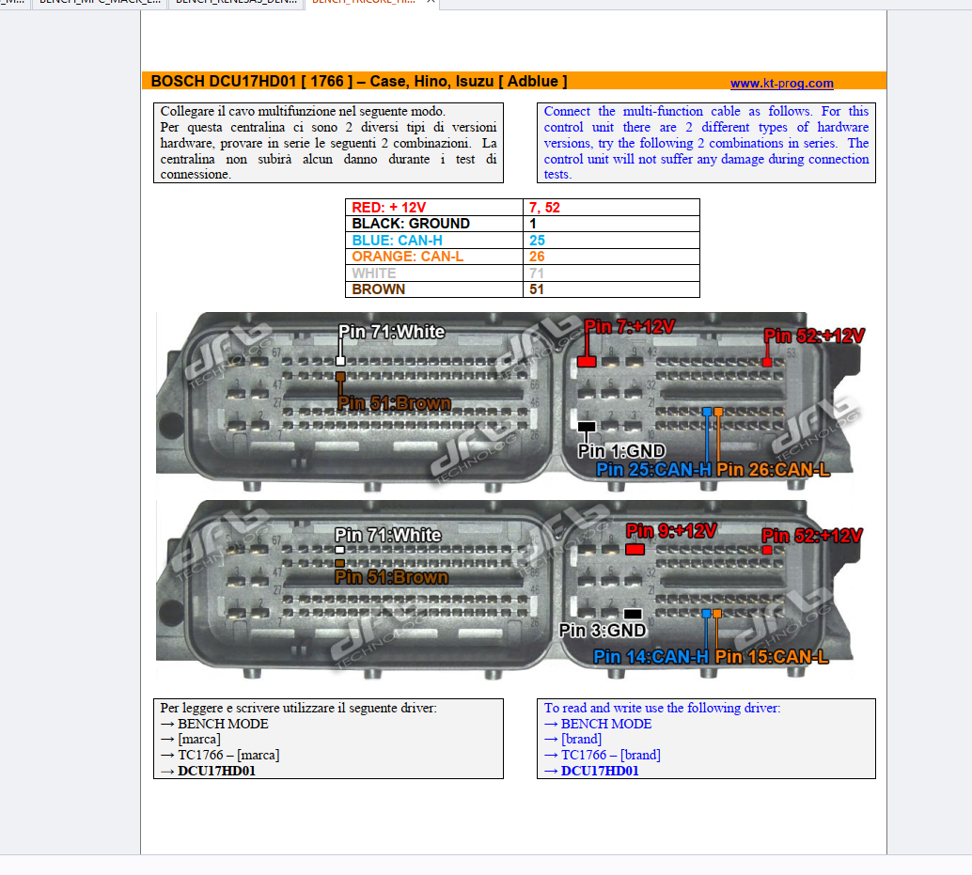Select the red Pin 9 +12V marker
The width and height of the screenshot is (972, 875).
(635, 549)
